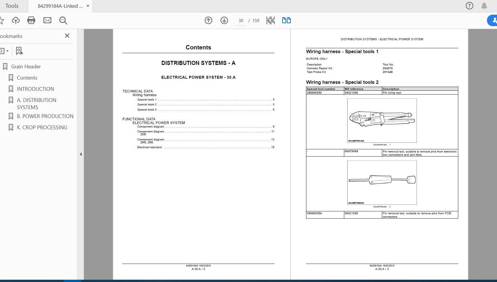Viewport: 497px width, 282px height.
Task: Jump to K. CROP PROCESSING bookmark
Action: click(42, 127)
